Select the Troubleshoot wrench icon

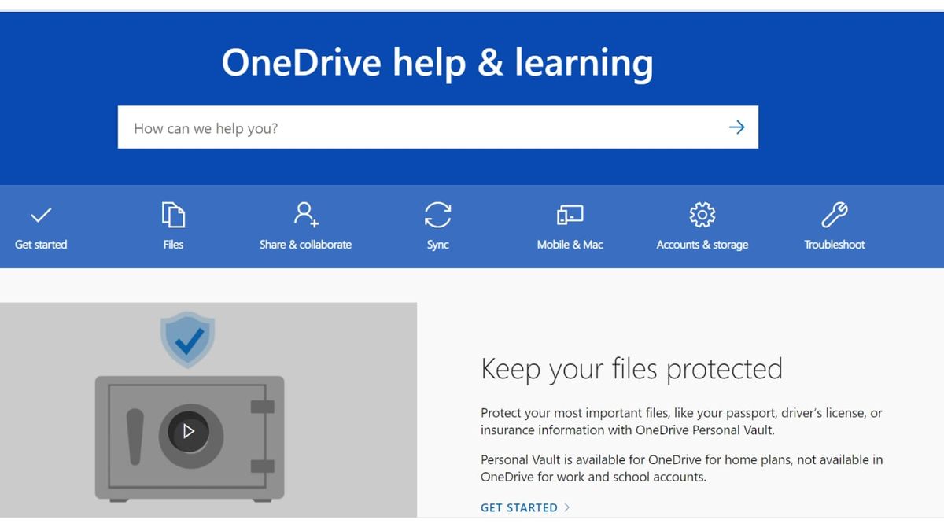point(833,214)
